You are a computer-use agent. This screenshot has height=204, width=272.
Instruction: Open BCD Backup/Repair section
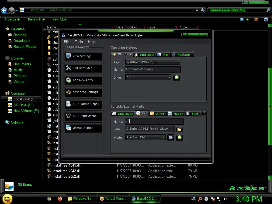tap(83, 104)
